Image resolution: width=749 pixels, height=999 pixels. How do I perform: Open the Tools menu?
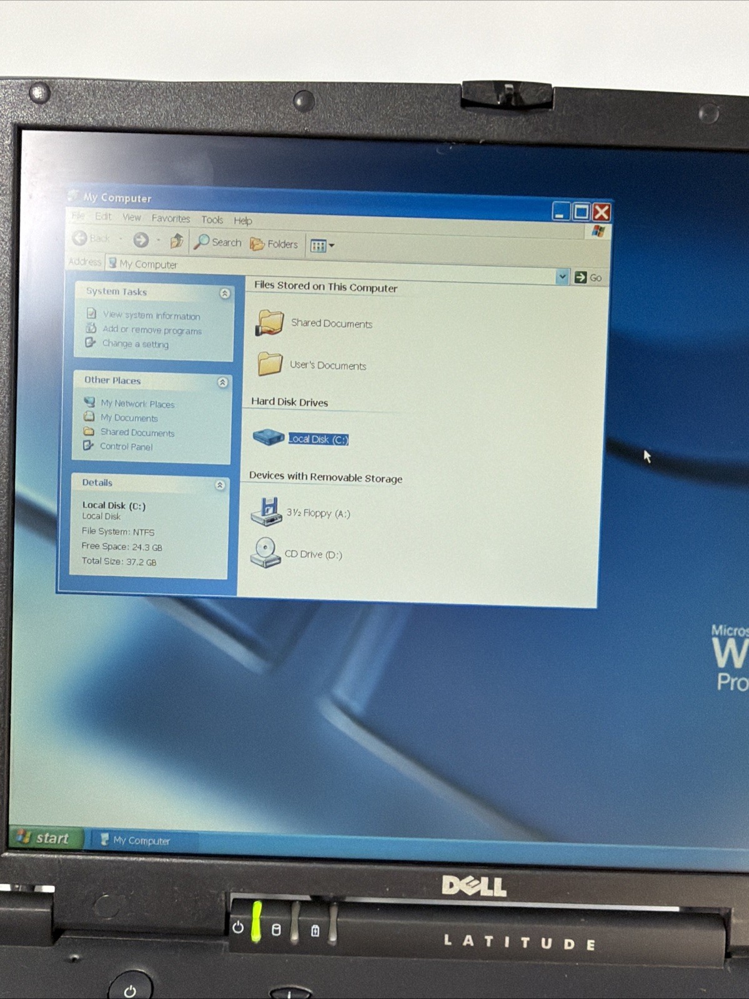click(212, 220)
